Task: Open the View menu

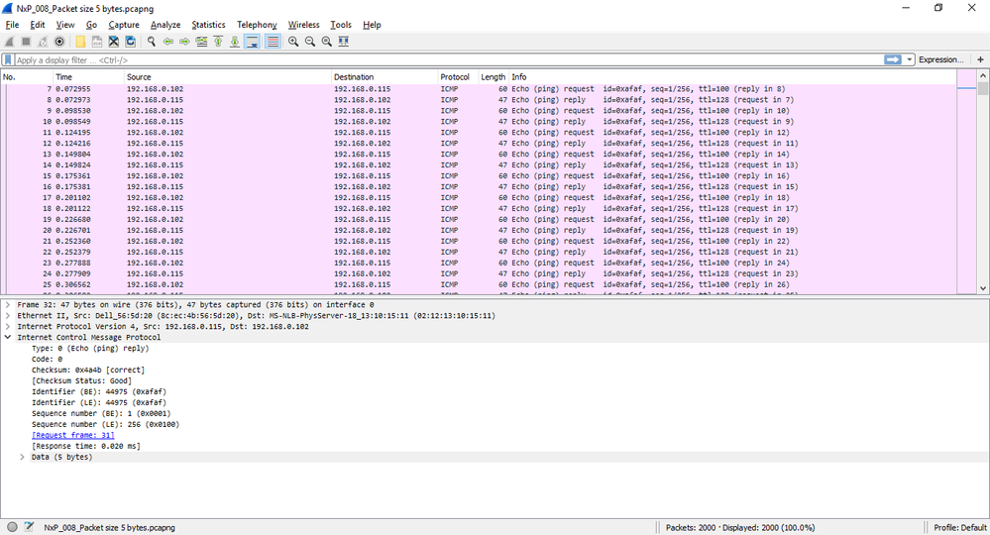Action: pyautogui.click(x=65, y=25)
